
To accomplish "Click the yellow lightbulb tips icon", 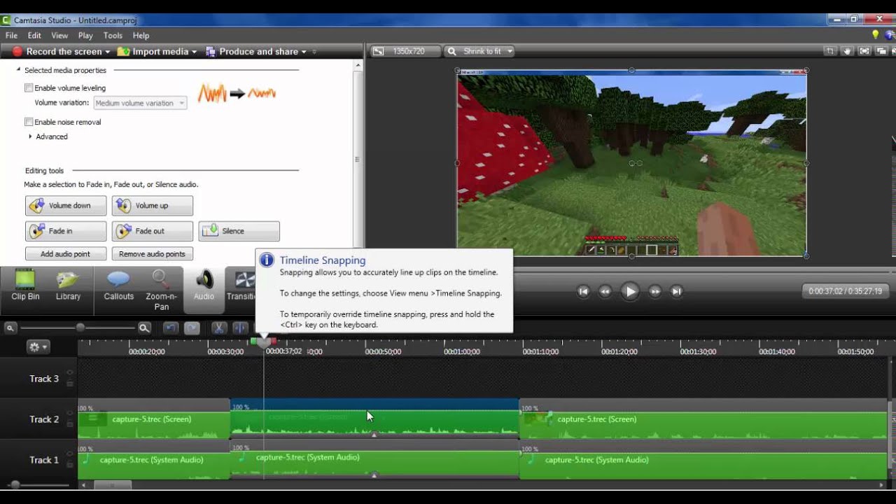I will 875,35.
